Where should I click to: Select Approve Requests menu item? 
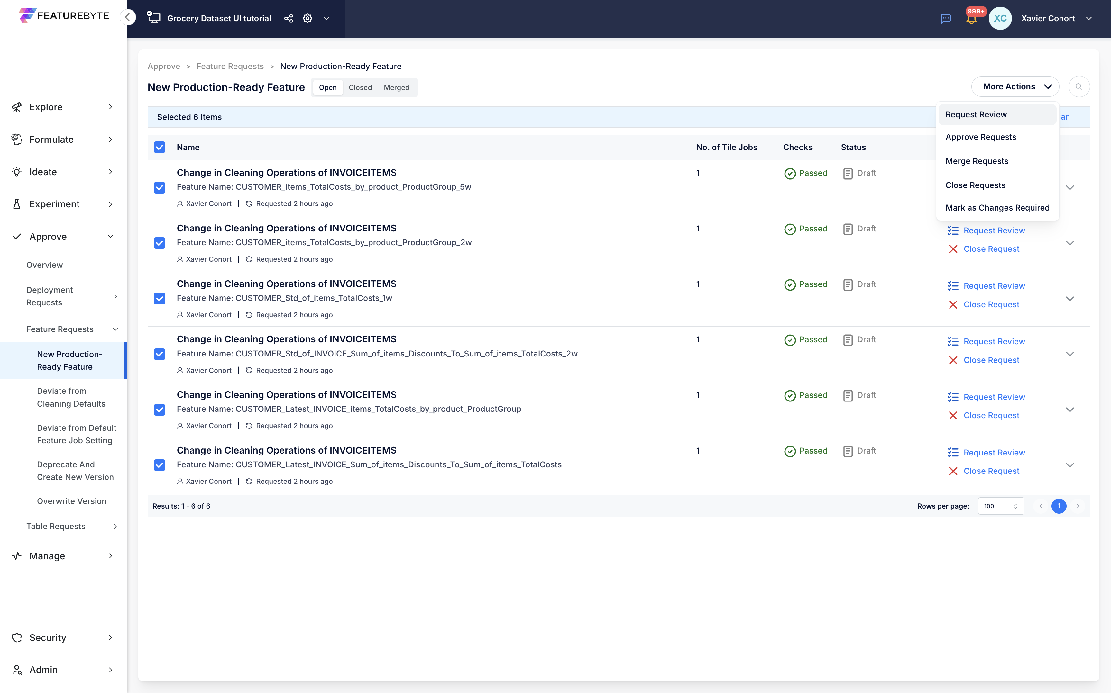(x=997, y=137)
